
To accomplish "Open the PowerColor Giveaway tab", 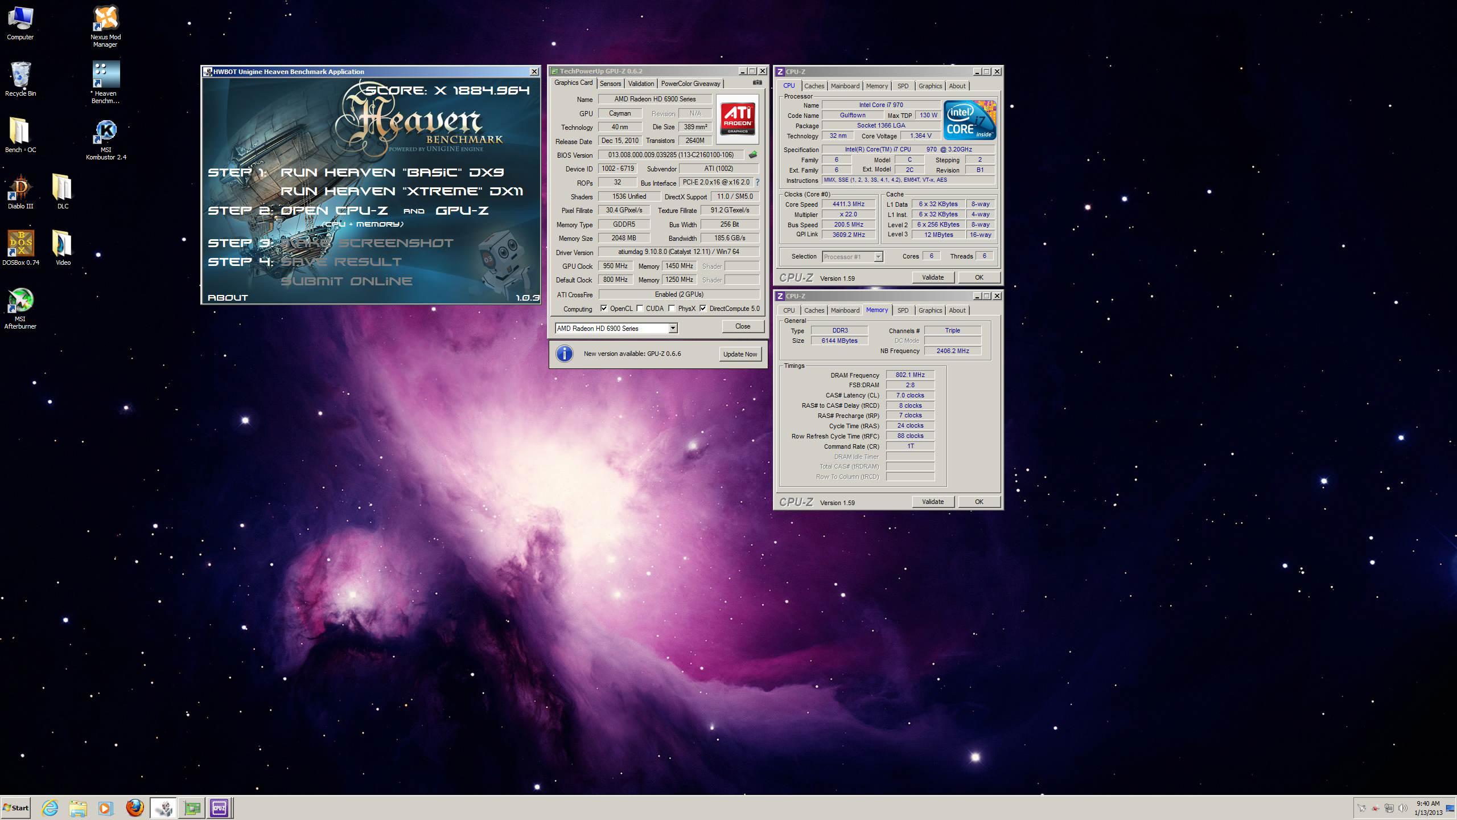I will pyautogui.click(x=690, y=84).
